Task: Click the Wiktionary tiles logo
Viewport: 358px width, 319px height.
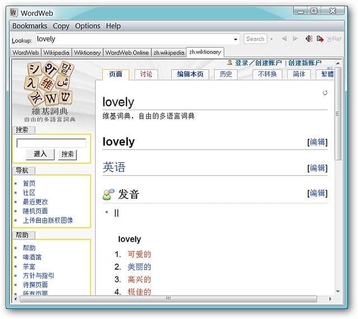Action: [x=49, y=84]
